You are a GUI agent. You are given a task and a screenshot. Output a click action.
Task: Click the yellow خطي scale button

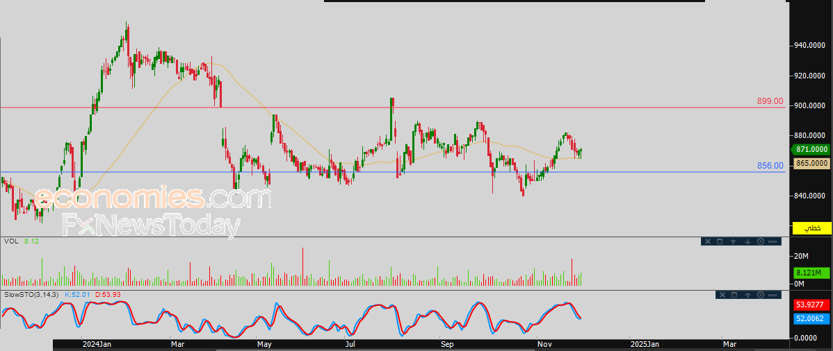tap(811, 228)
